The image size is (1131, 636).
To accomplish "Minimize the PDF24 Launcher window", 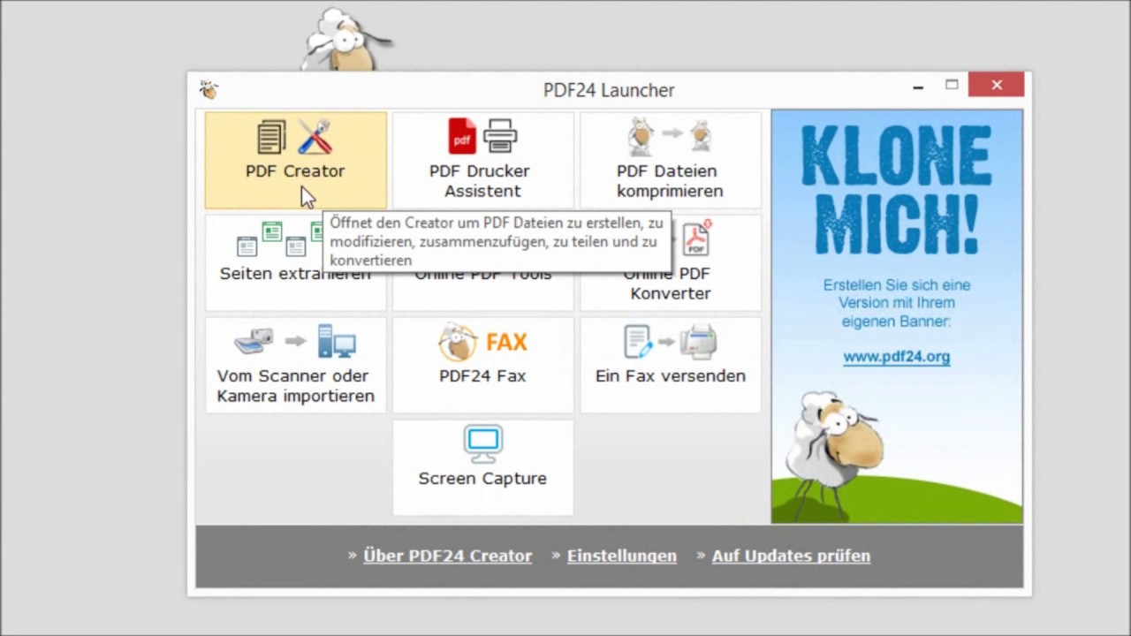I will [x=918, y=86].
